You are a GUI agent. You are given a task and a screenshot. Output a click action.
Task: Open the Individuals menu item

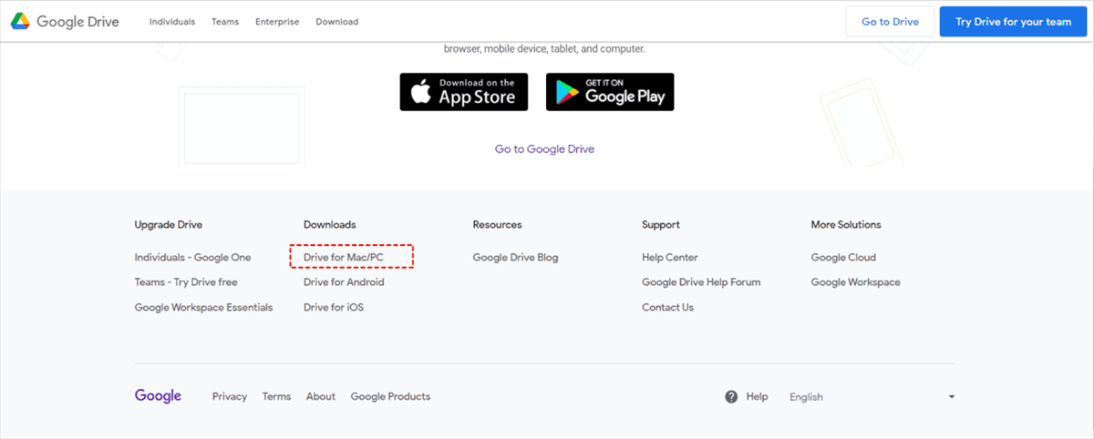(172, 22)
